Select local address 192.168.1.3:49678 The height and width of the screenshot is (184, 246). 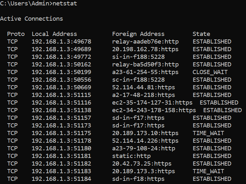[x=61, y=42]
